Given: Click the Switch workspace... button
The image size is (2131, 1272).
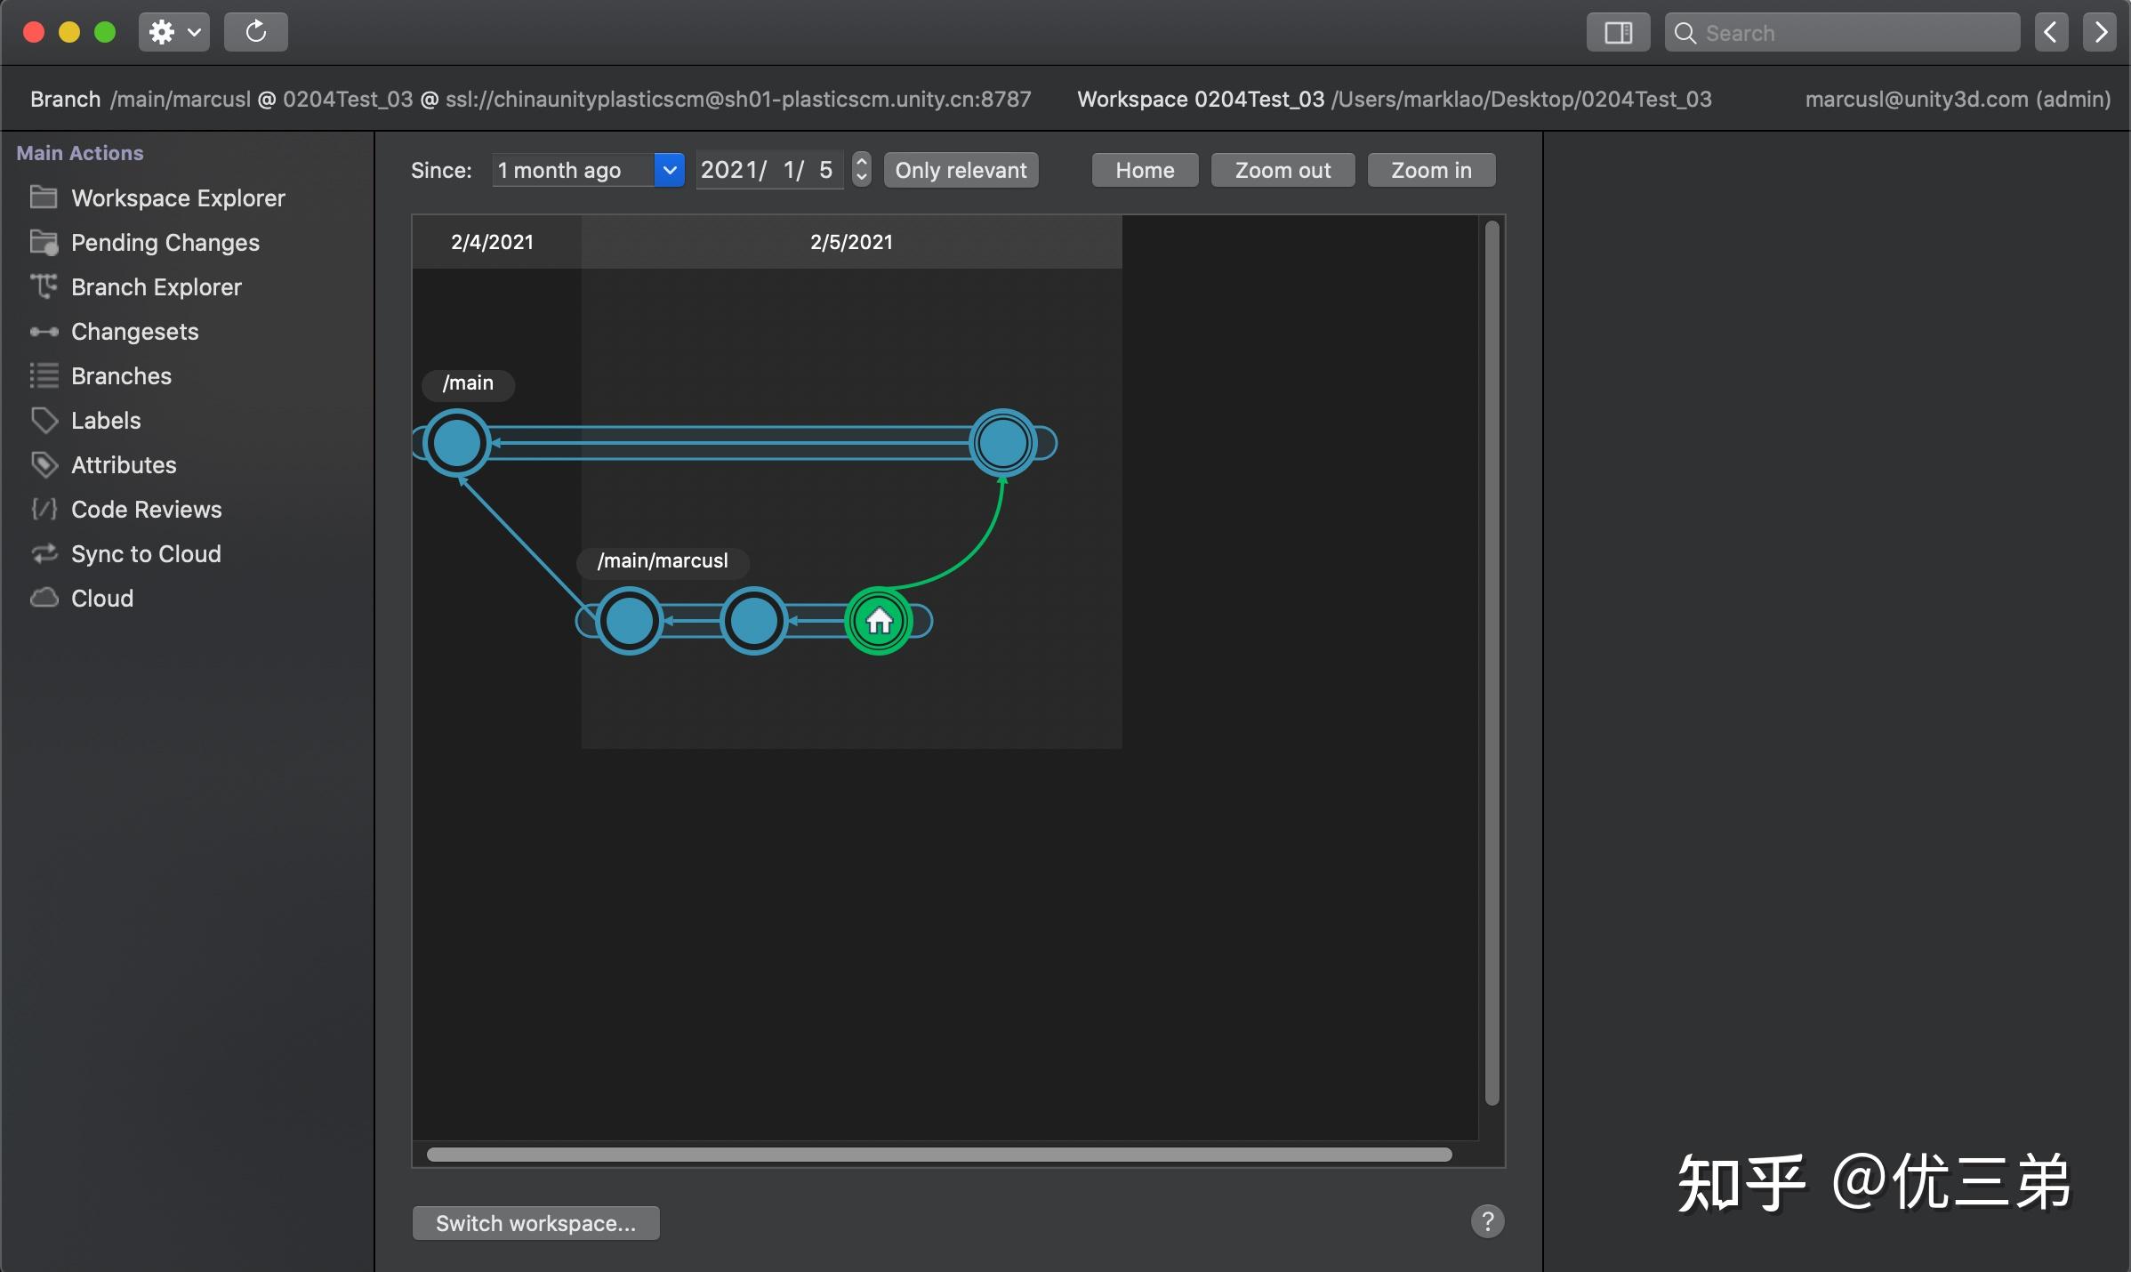Looking at the screenshot, I should [535, 1223].
